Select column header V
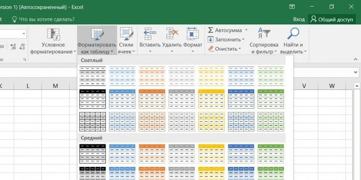The width and height of the screenshot is (361, 180). pyautogui.click(x=304, y=86)
